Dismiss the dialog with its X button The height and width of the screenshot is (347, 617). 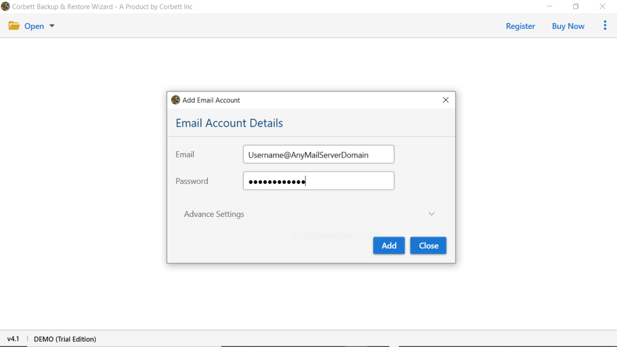tap(445, 100)
